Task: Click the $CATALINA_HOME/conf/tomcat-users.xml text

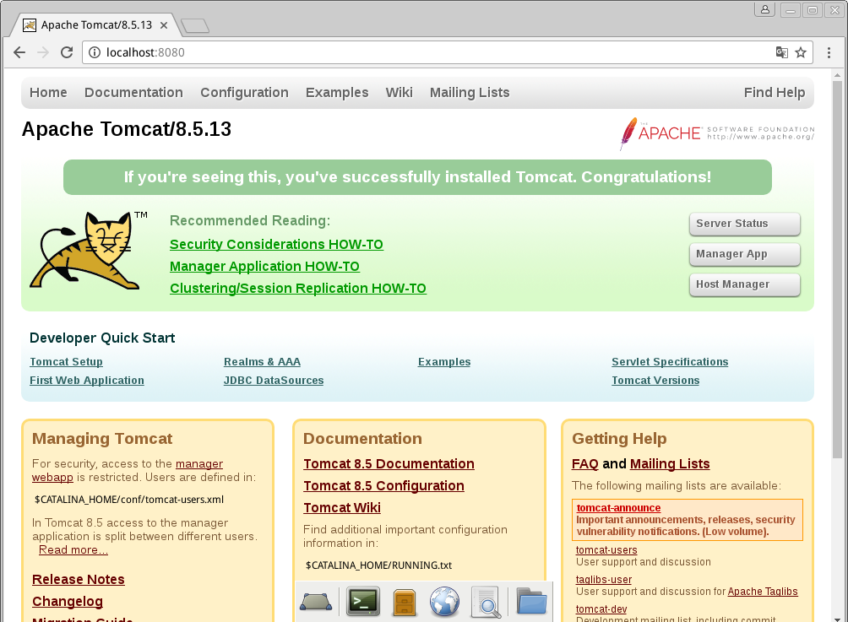Action: point(129,500)
